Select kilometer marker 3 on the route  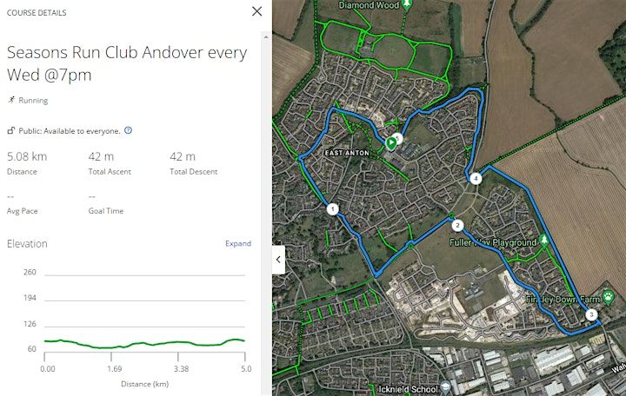(591, 314)
